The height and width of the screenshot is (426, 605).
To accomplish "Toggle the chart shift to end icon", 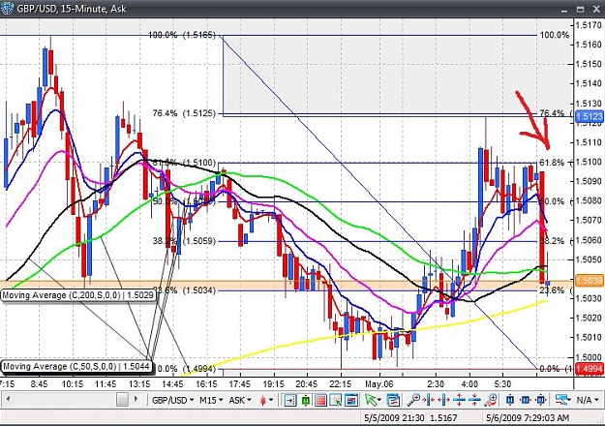I will coord(290,400).
